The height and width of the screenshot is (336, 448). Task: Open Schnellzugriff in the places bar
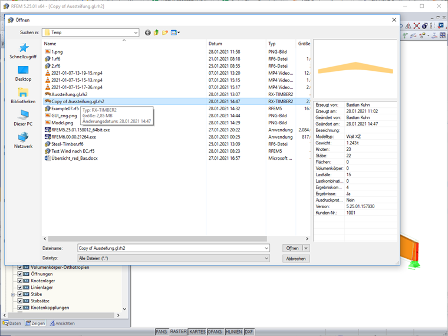coord(23,51)
